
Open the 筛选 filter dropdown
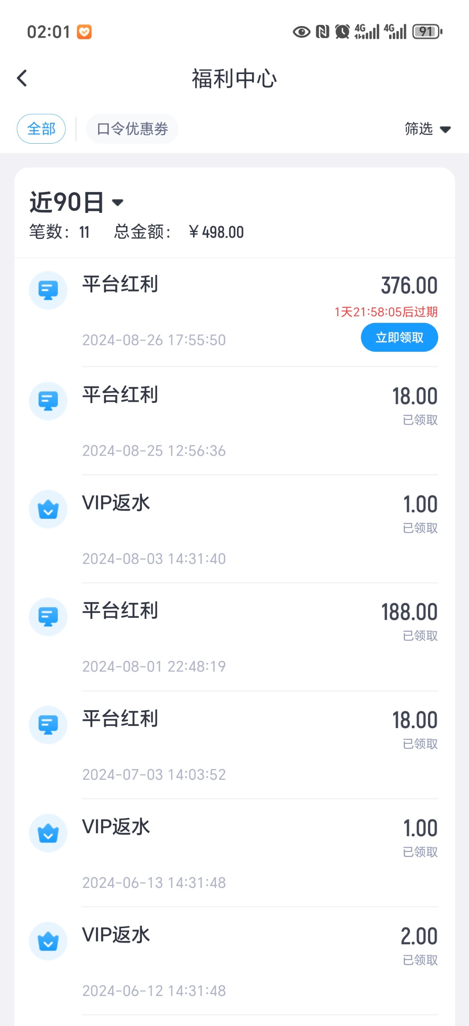[427, 129]
